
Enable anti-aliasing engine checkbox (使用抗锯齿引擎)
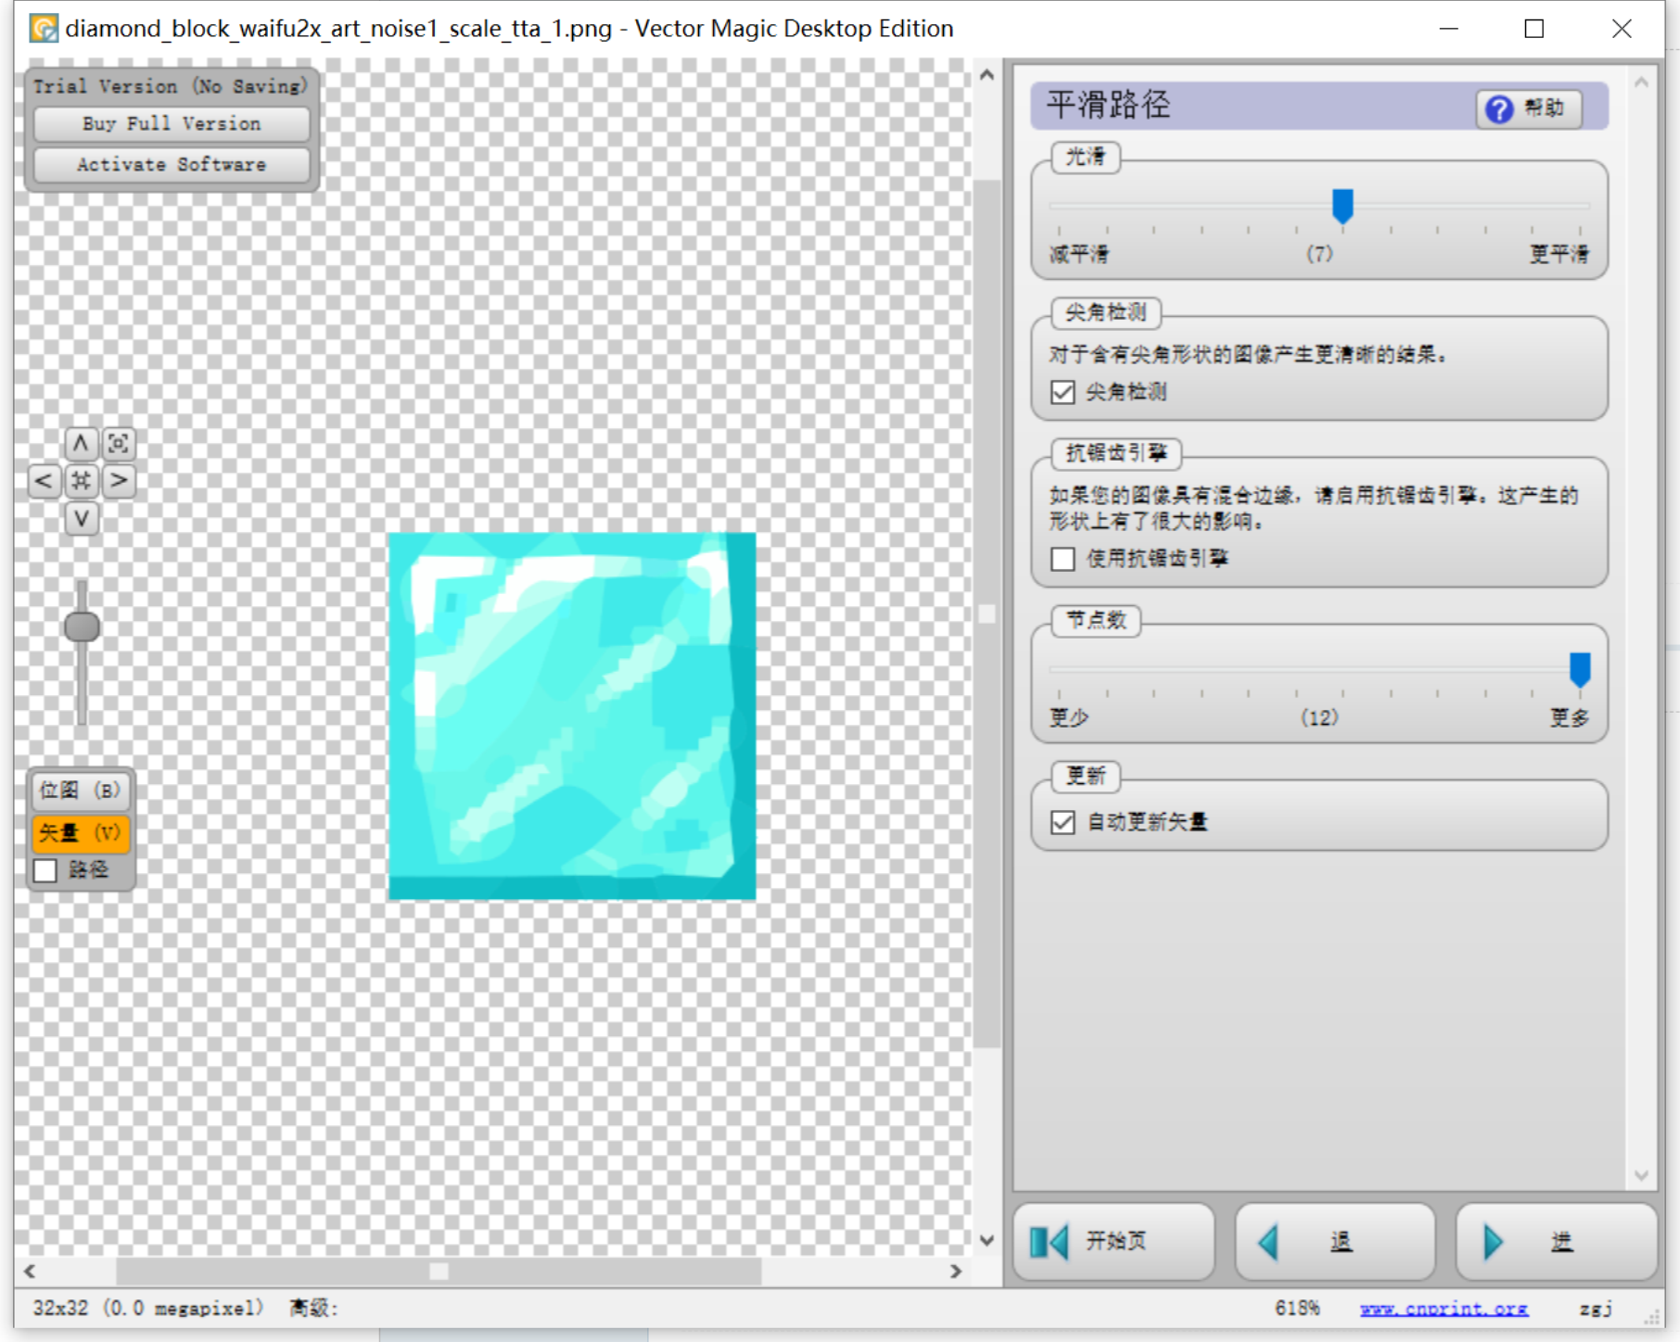point(1063,559)
